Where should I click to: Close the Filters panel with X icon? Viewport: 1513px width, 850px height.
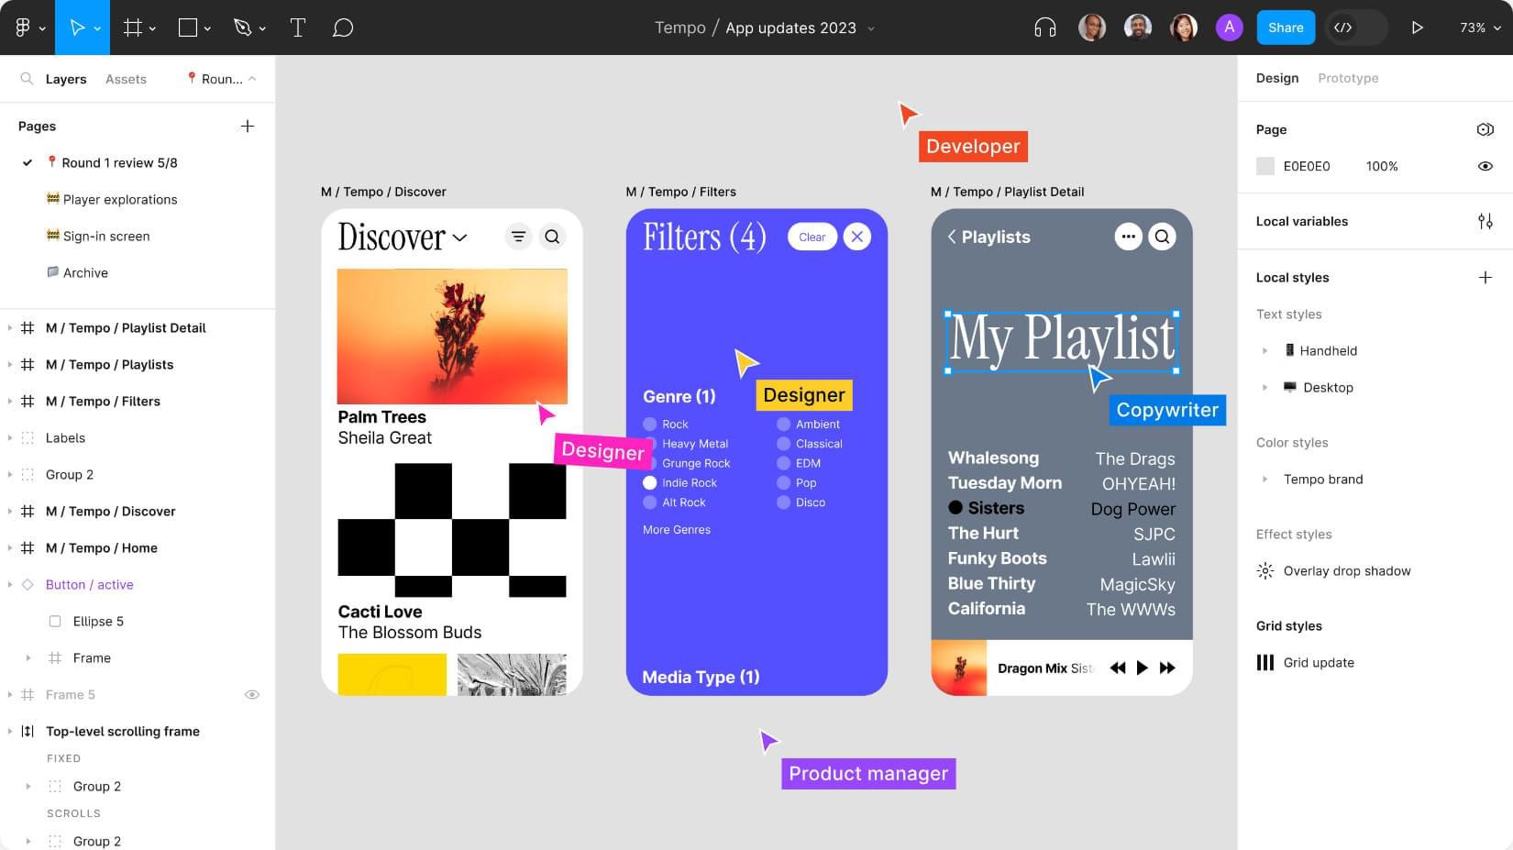[x=857, y=237]
